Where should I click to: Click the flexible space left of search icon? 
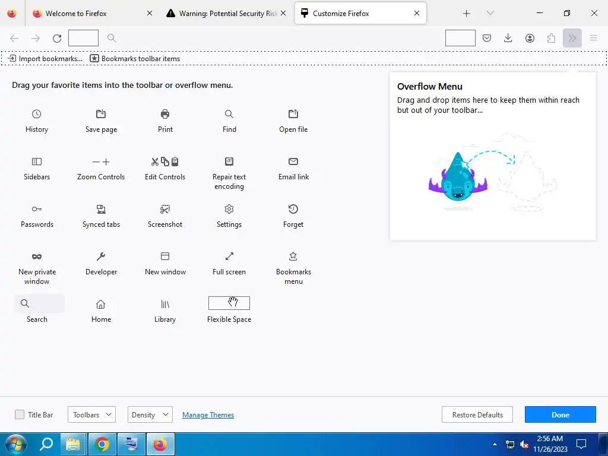(83, 38)
